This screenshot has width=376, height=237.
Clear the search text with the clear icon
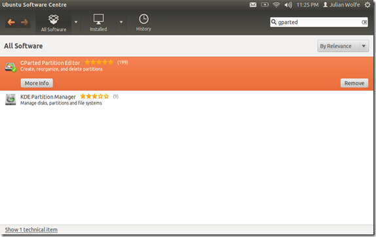click(x=364, y=22)
